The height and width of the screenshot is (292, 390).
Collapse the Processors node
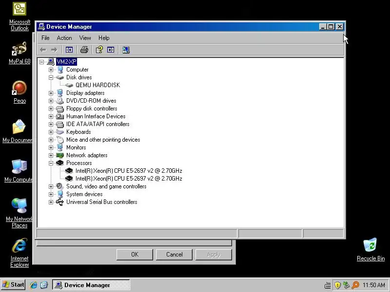pyautogui.click(x=51, y=163)
